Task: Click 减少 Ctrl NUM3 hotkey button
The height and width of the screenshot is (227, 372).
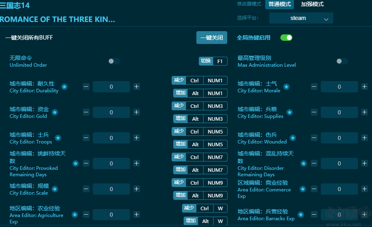Action: (x=200, y=106)
